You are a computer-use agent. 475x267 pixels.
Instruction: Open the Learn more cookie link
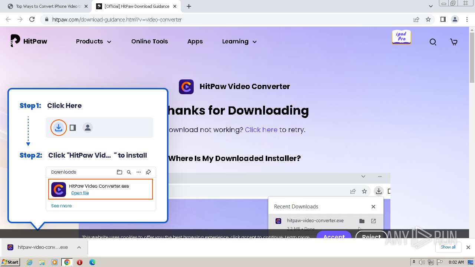point(297,237)
